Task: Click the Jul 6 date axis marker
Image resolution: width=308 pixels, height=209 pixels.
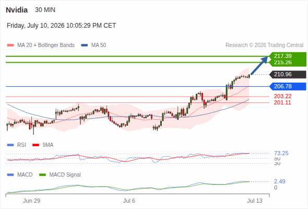Action: (129, 201)
